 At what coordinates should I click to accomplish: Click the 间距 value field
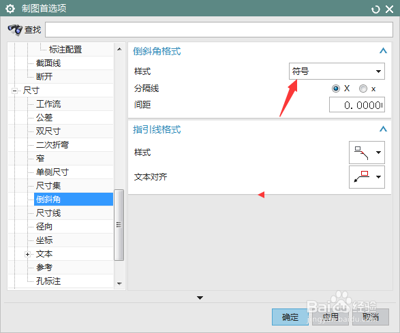[x=357, y=105]
